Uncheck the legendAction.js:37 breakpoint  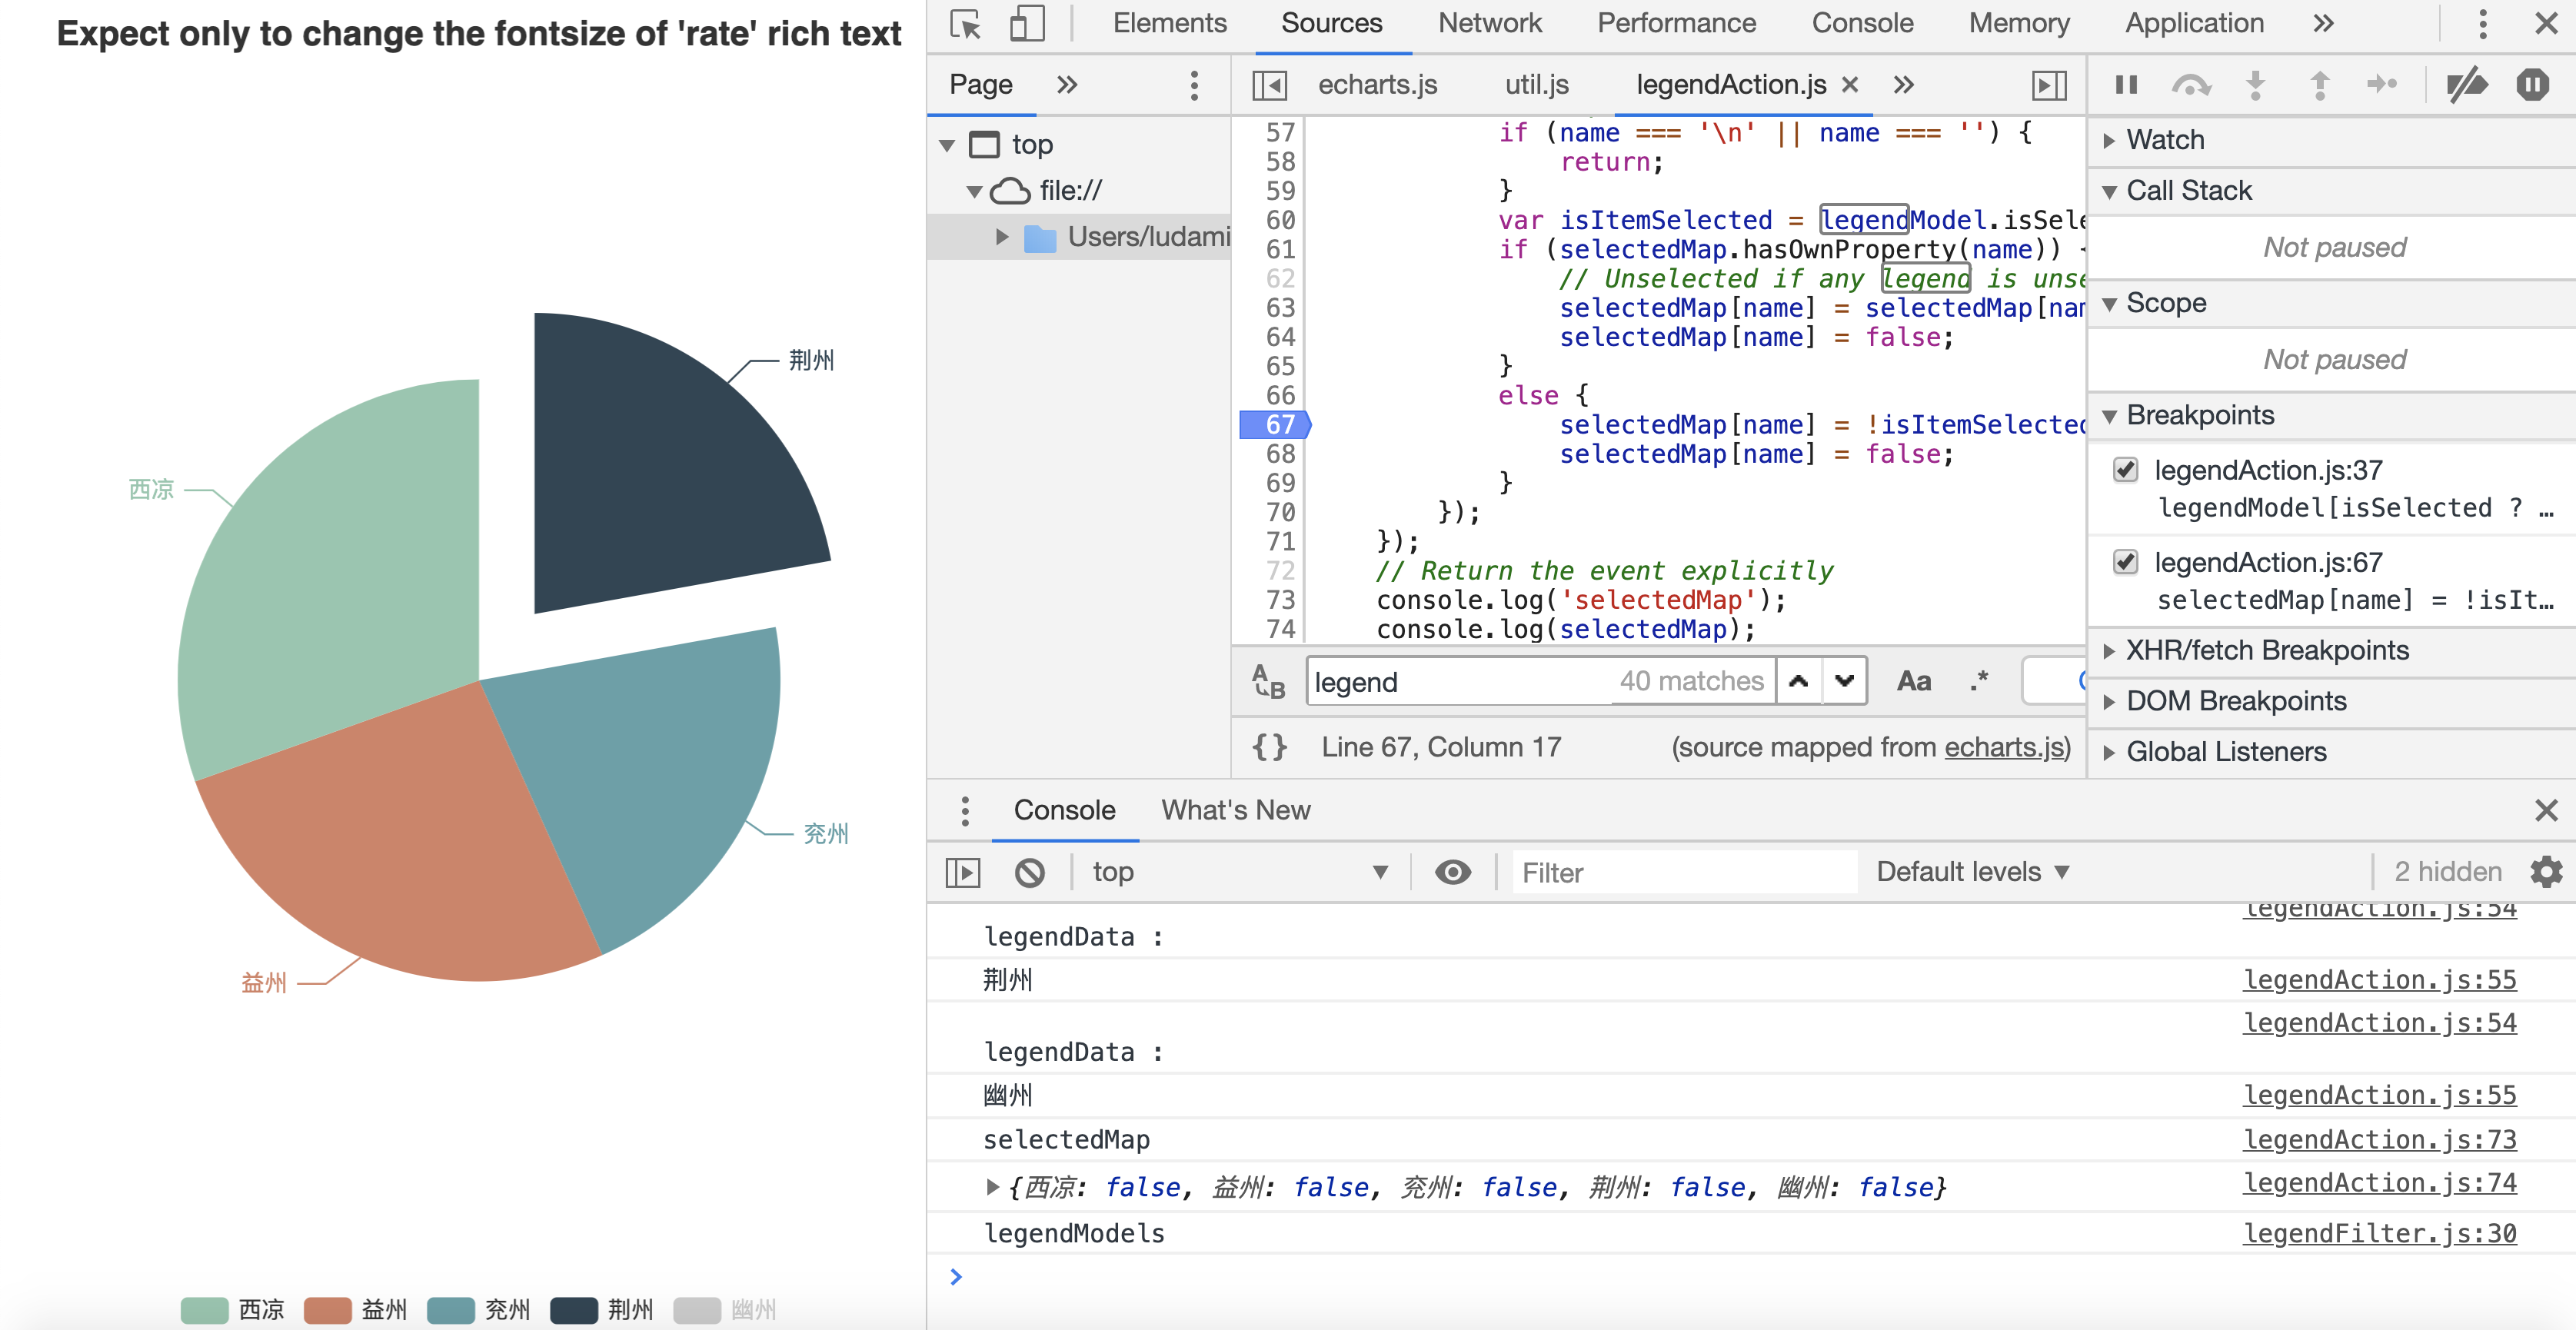coord(2126,470)
